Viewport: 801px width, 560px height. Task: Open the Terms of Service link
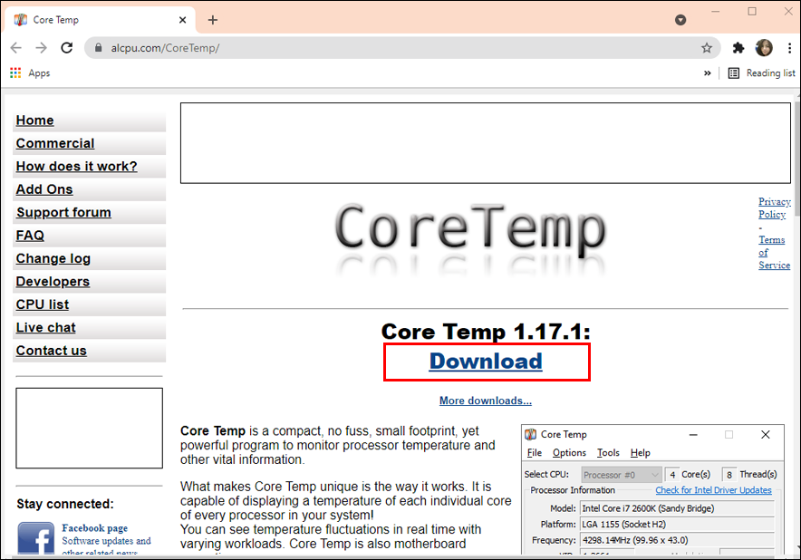click(x=775, y=253)
